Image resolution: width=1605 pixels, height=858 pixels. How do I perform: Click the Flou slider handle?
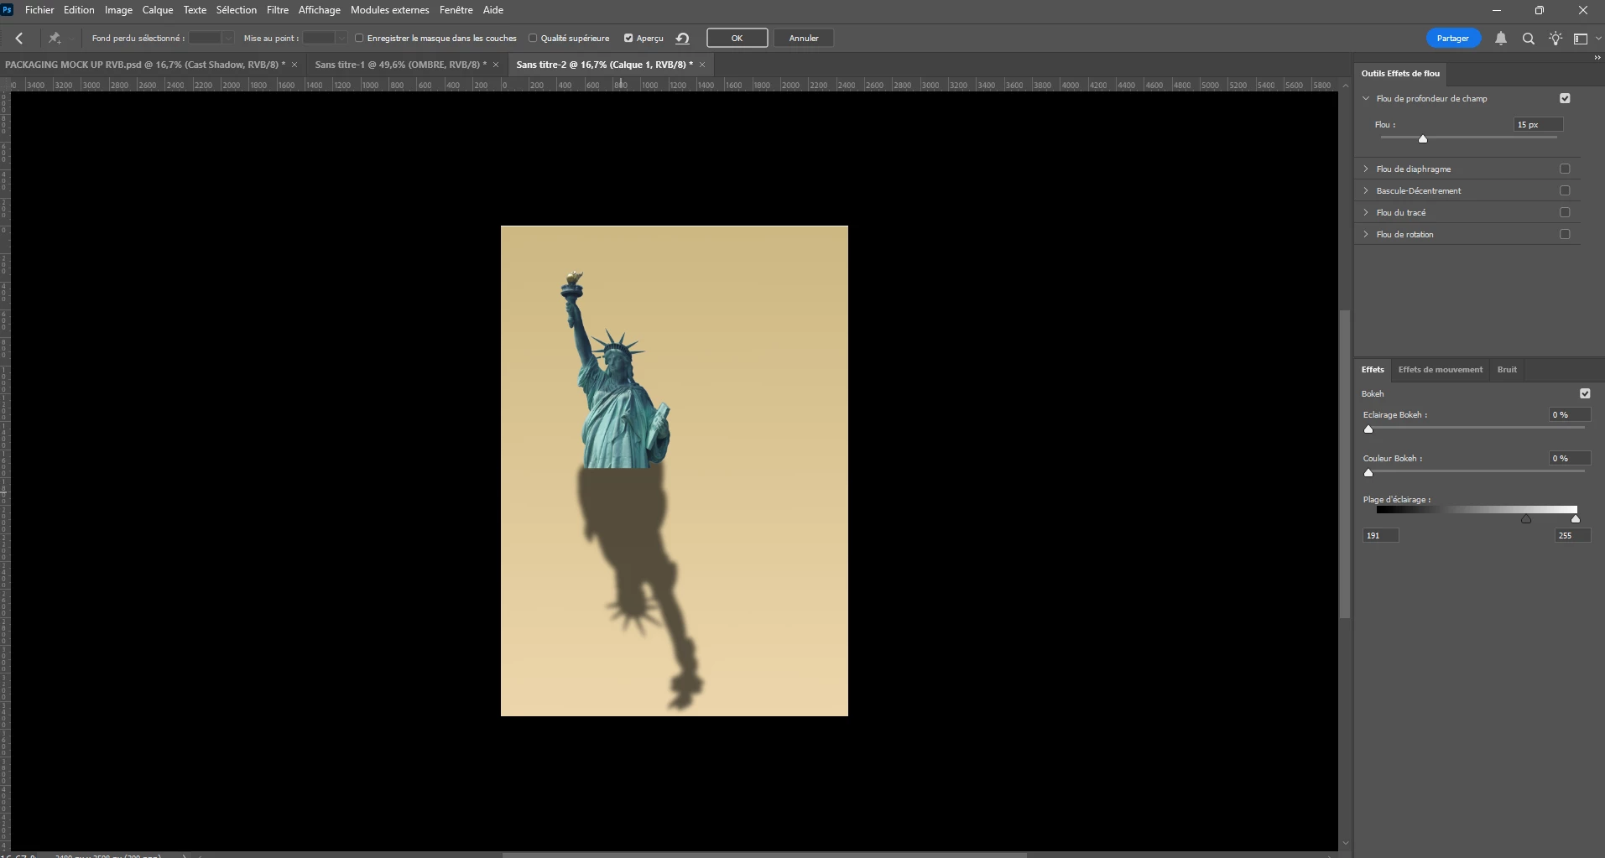pyautogui.click(x=1423, y=139)
